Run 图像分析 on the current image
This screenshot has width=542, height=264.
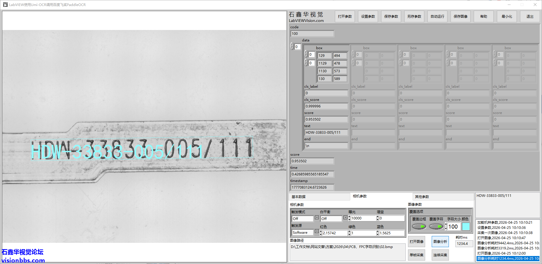440,242
